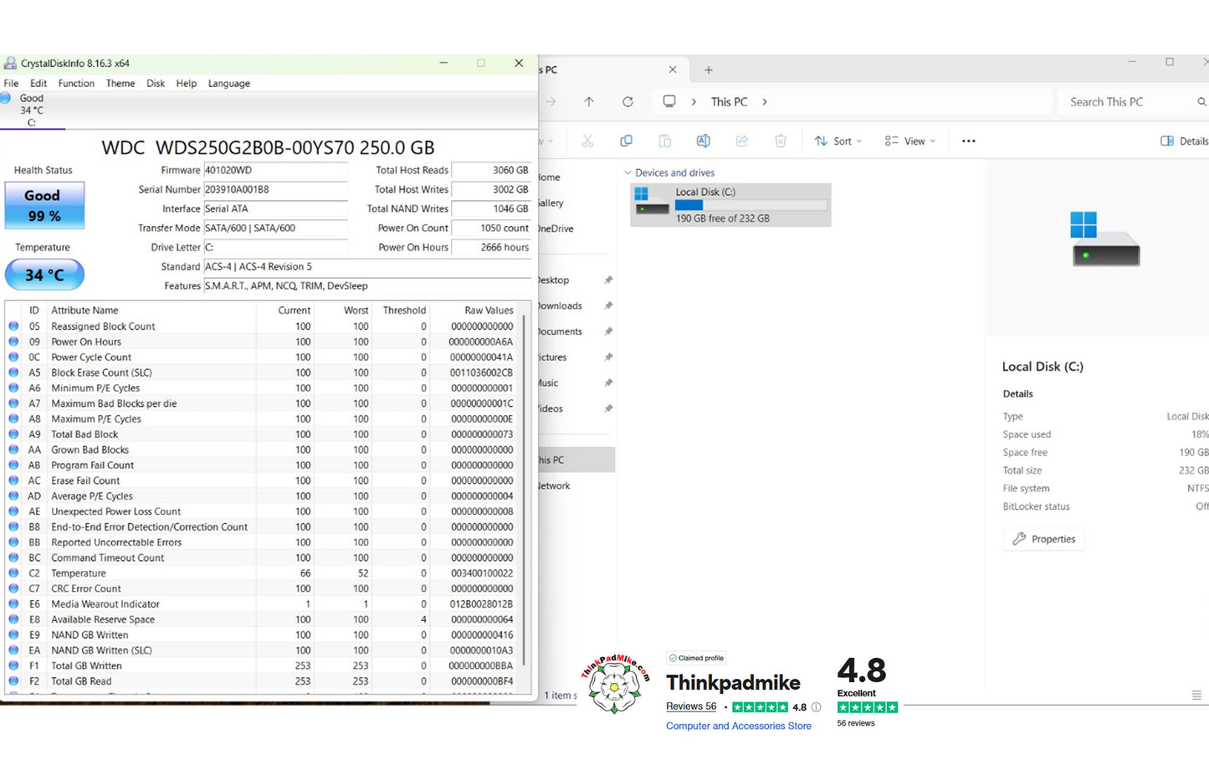The image size is (1209, 760).
Task: Open the Language menu
Action: tap(229, 84)
